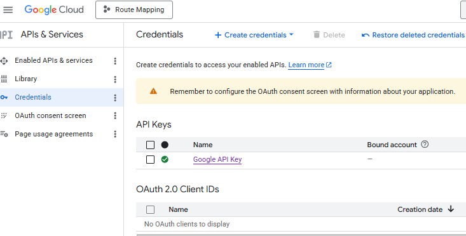Open the Google API Key link
The height and width of the screenshot is (236, 466).
217,159
